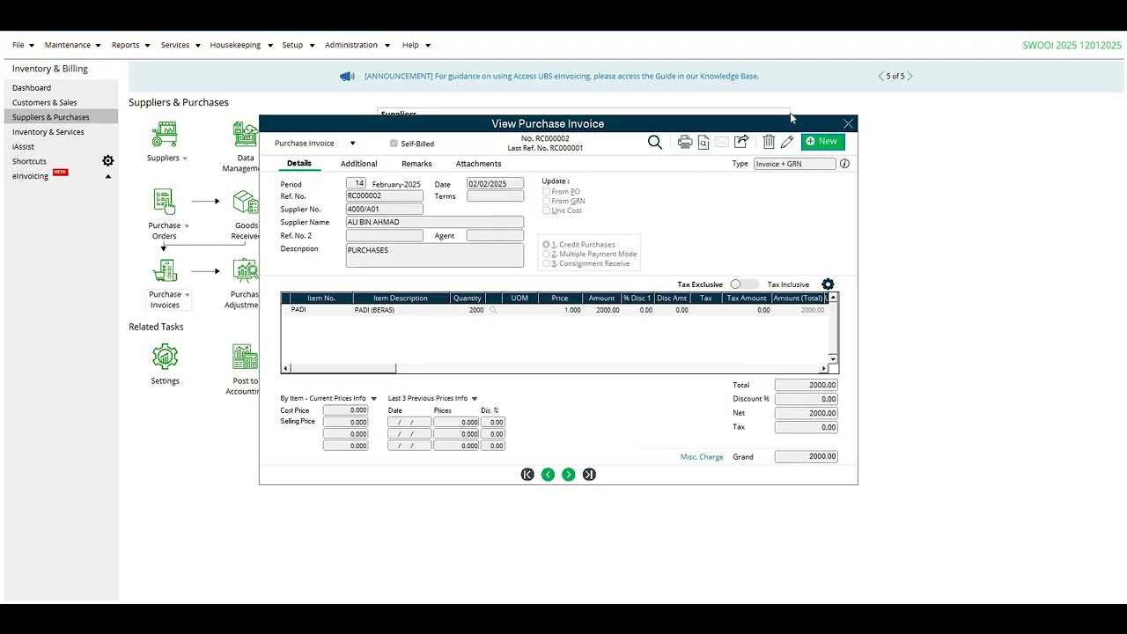Click the export/share icon in invoice toolbar
Image resolution: width=1127 pixels, height=634 pixels.
(x=741, y=142)
